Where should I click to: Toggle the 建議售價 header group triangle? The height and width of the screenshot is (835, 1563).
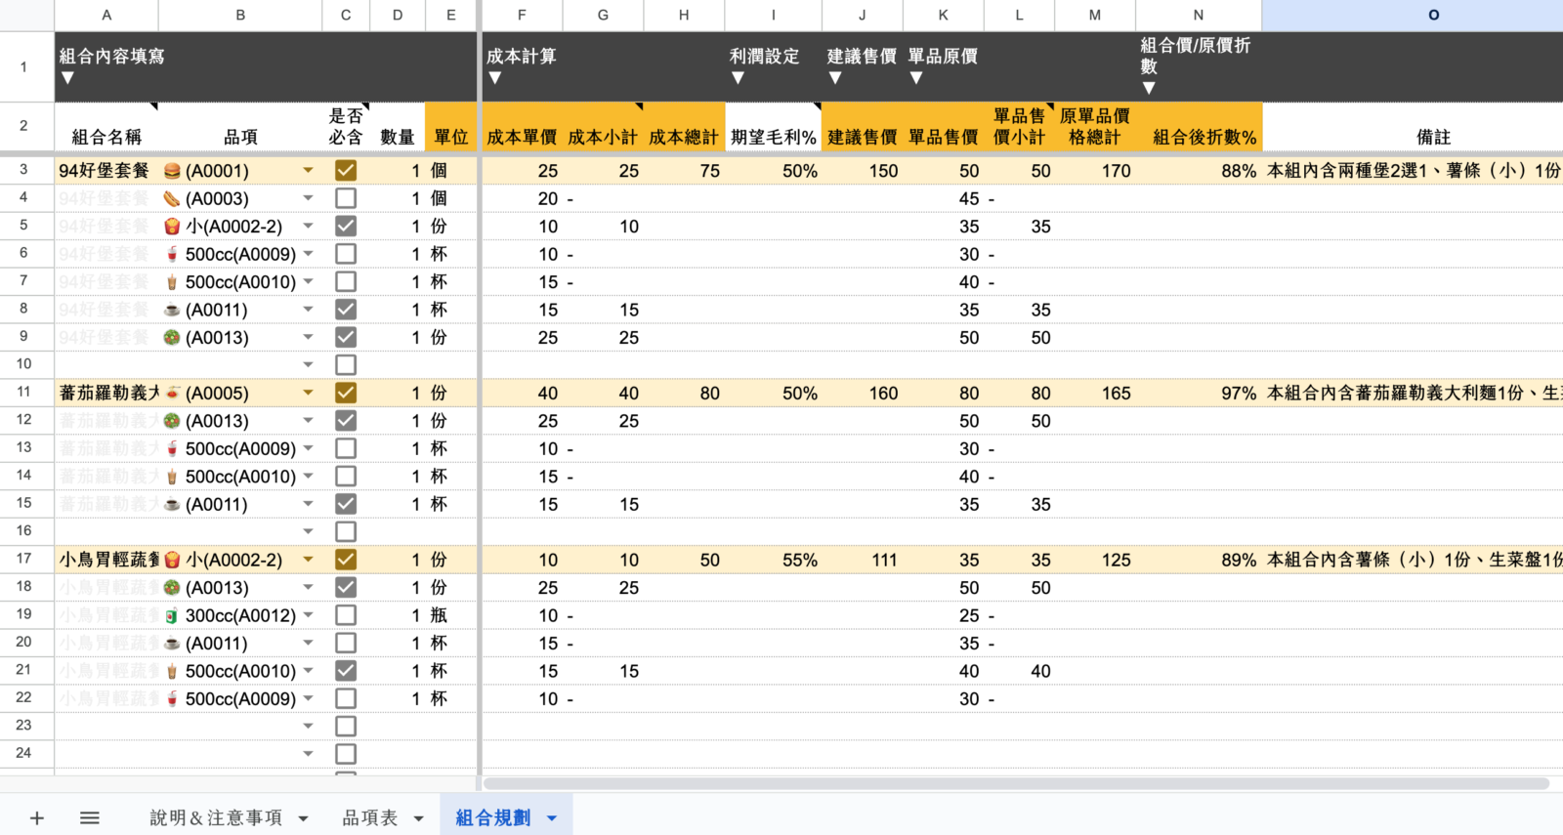[834, 78]
